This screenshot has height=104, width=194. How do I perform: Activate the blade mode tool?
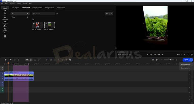pos(31,60)
